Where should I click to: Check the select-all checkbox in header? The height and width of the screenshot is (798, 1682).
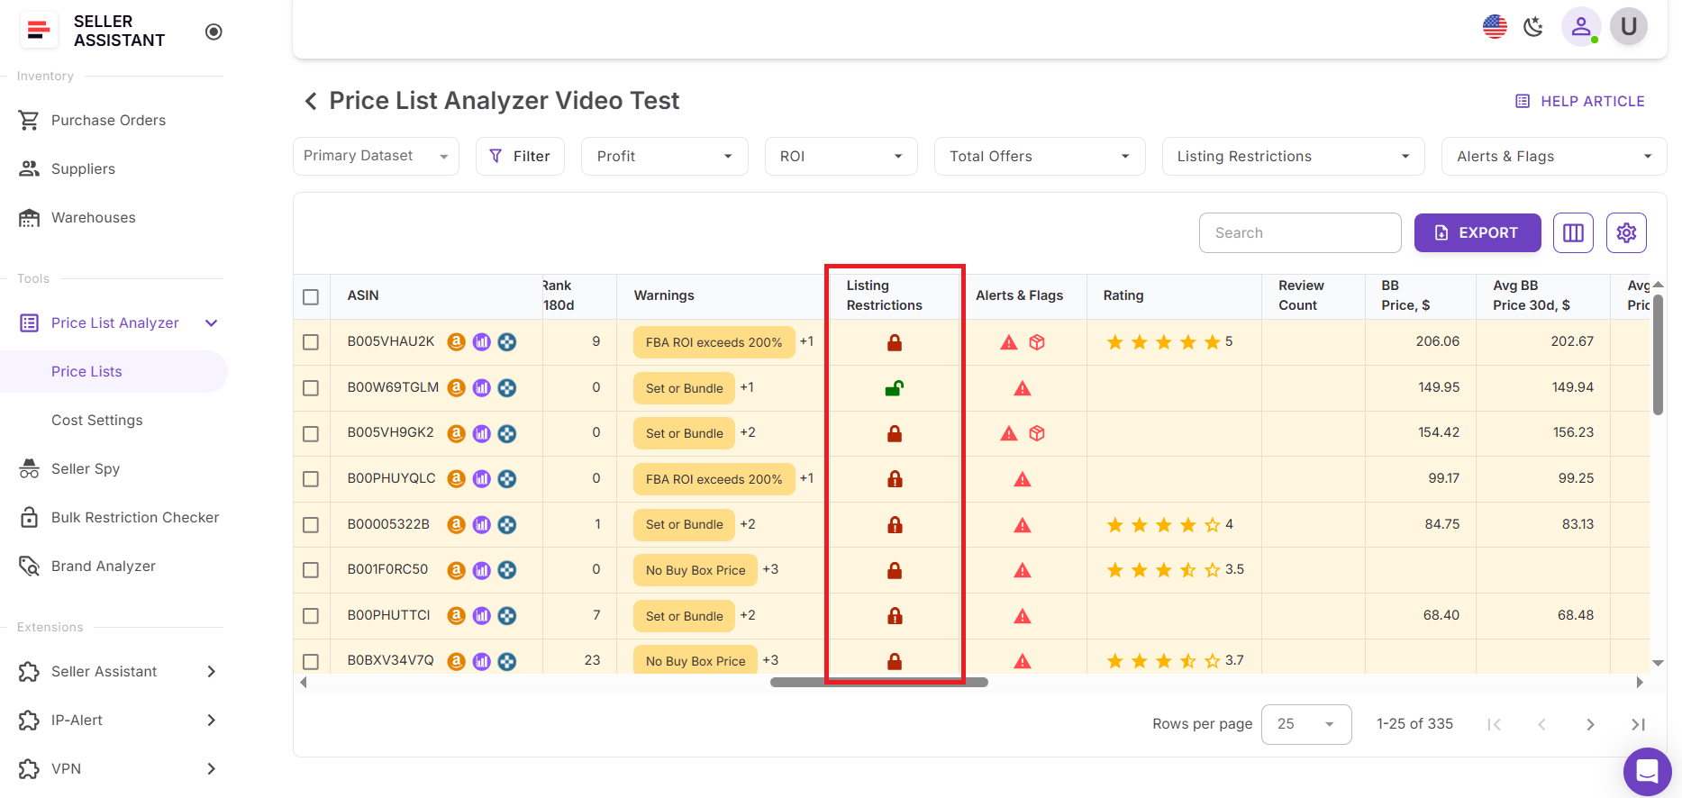click(311, 296)
